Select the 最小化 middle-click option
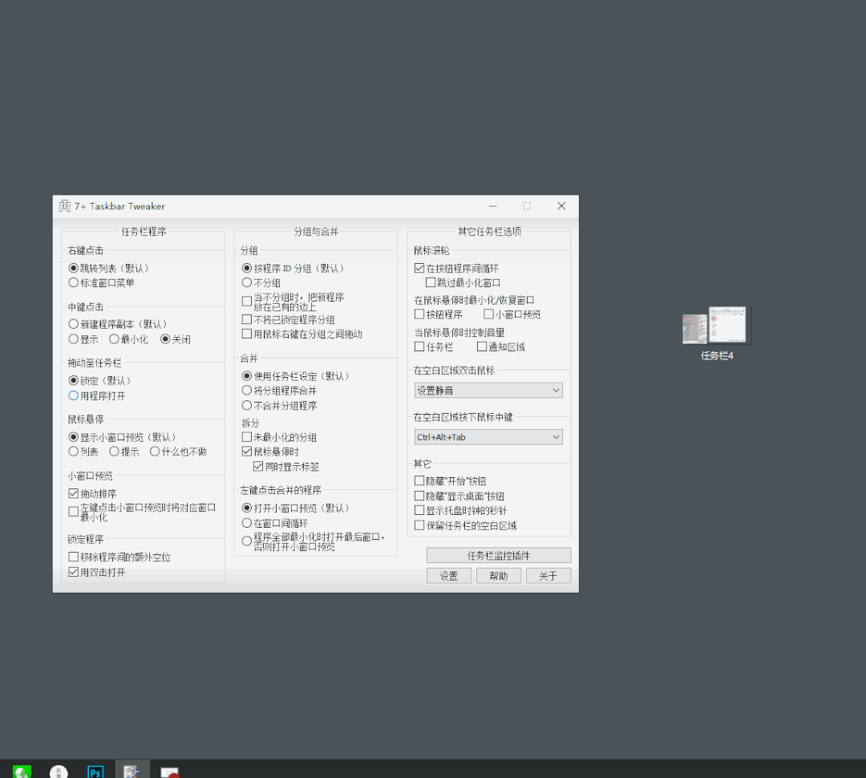This screenshot has height=778, width=866. [x=115, y=339]
